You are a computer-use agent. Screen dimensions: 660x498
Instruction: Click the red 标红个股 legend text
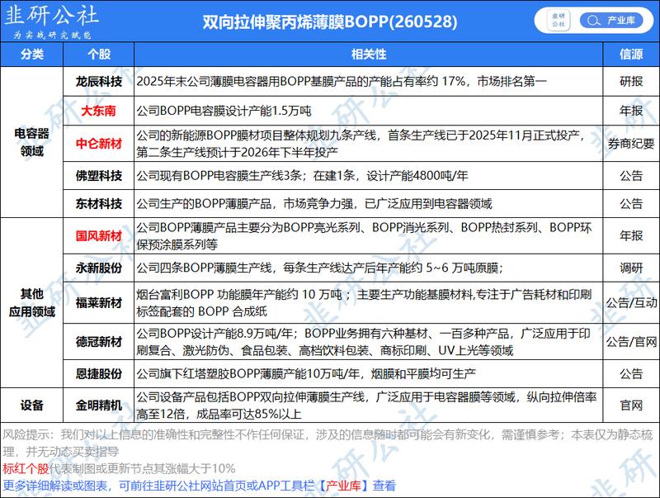[26, 468]
